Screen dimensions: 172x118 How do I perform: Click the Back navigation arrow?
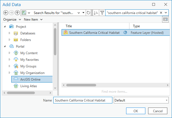click(6, 13)
